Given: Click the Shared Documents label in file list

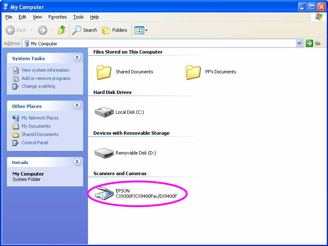Looking at the screenshot, I should point(134,72).
